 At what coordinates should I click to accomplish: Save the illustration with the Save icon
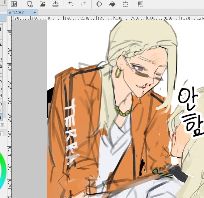coord(55,4)
